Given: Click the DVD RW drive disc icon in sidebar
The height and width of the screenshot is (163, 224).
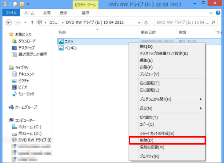Looking at the screenshot, I should [x=14, y=140].
